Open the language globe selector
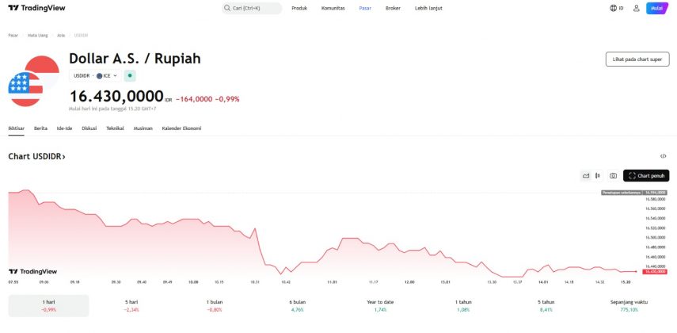Screen dimensions: 677x333 [617, 8]
